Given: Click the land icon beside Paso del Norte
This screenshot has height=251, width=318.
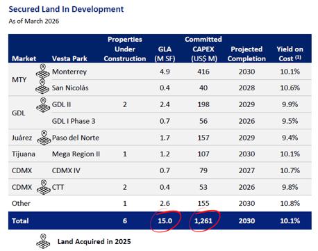Looking at the screenshot, I should 44,138.
